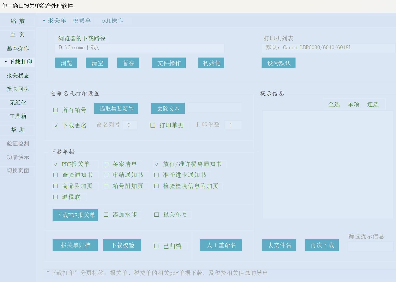
Task: Check the 查验通知书 option
Action: tap(56, 175)
